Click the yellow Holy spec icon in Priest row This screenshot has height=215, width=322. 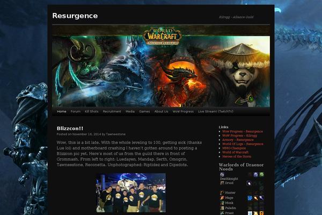click(255, 213)
